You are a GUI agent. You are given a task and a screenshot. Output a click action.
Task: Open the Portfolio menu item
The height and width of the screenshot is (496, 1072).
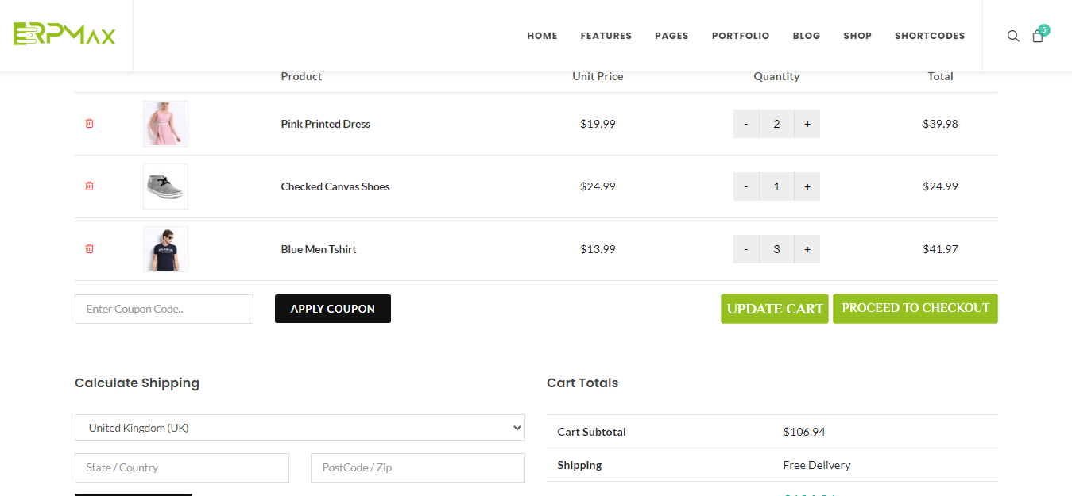[741, 36]
